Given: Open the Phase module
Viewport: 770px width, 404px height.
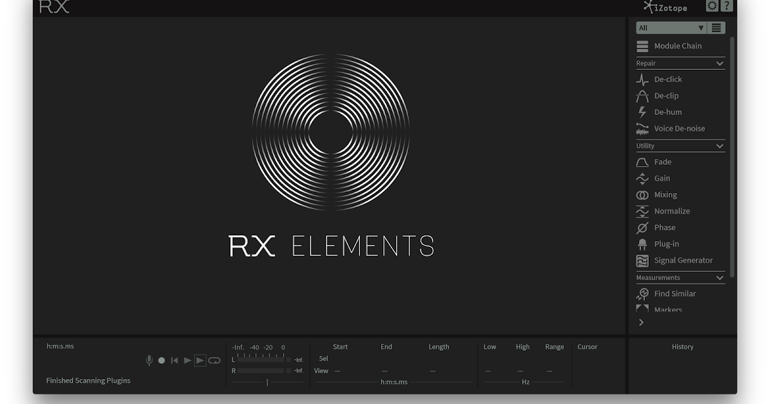Looking at the screenshot, I should click(656, 228).
